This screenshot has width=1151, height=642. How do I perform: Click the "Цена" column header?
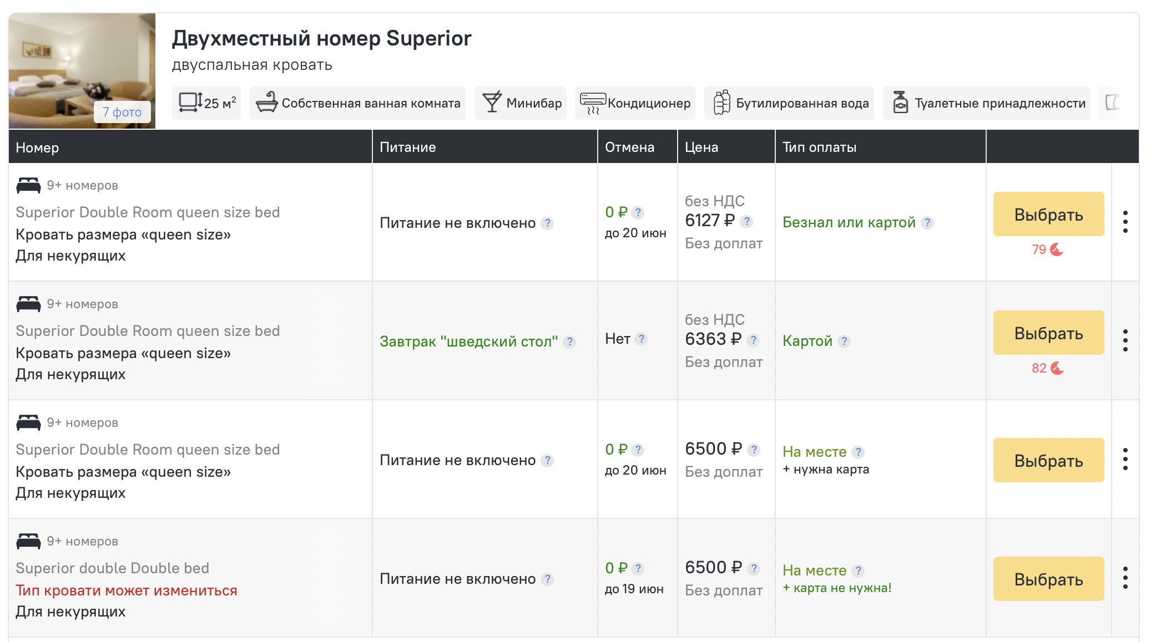(701, 147)
